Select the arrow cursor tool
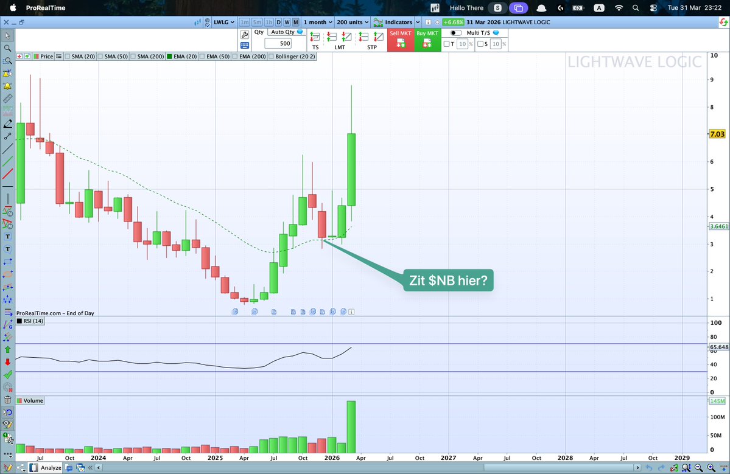The height and width of the screenshot is (474, 730). 7,36
